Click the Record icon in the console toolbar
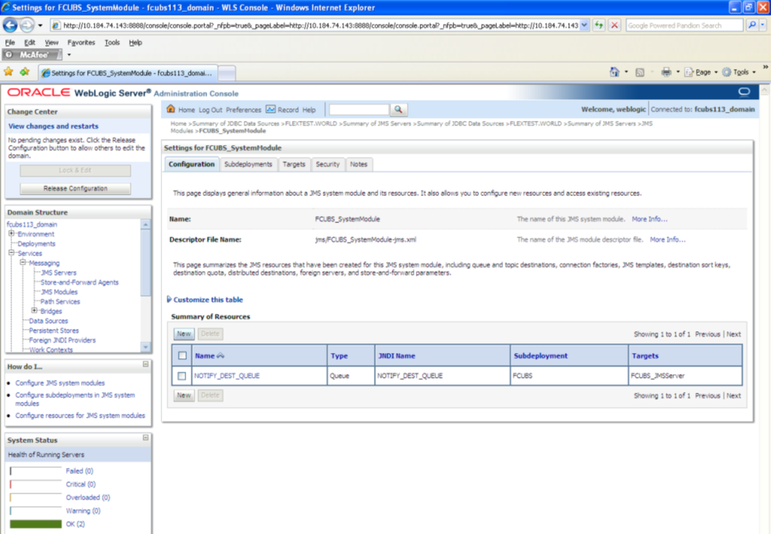 click(270, 109)
